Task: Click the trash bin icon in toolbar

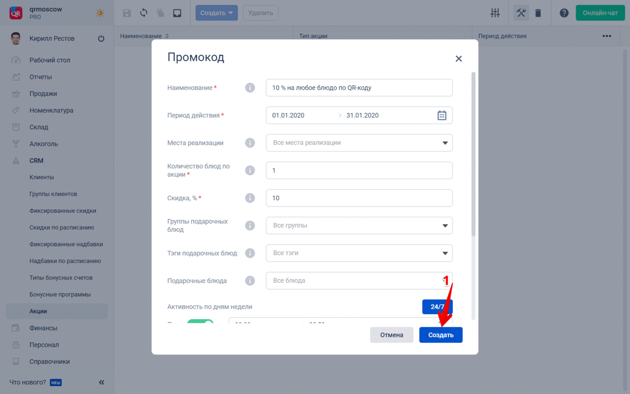Action: tap(538, 13)
